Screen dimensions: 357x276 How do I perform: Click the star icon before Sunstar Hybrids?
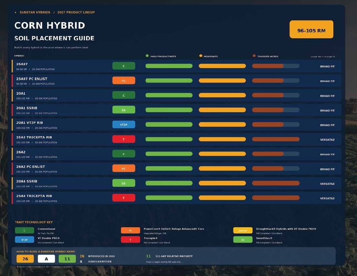[16, 13]
